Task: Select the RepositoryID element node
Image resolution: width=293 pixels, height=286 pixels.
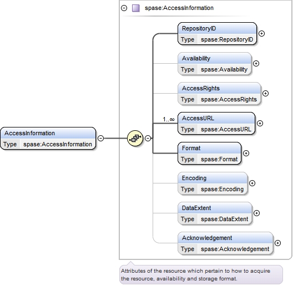Action: tap(217, 34)
